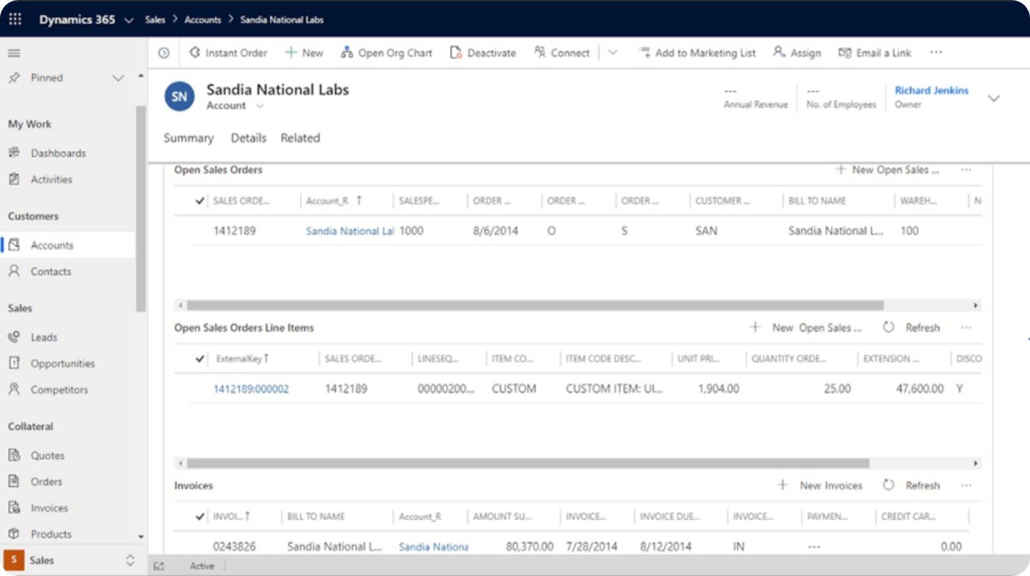Click the pop-out form icon in status bar
Screen dimensions: 1030x576
(159, 565)
